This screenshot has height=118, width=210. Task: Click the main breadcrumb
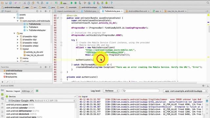point(42,7)
